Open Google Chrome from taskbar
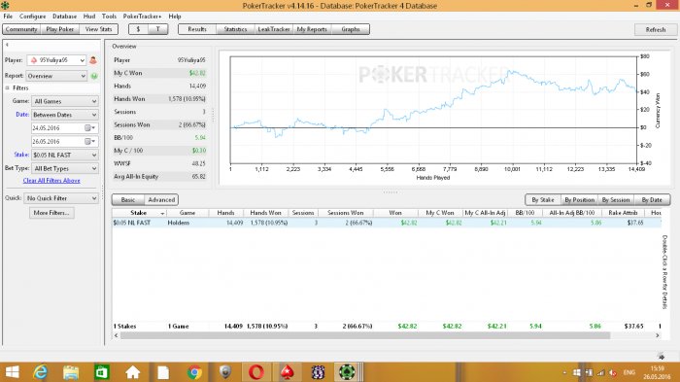The image size is (680, 382). 194,372
